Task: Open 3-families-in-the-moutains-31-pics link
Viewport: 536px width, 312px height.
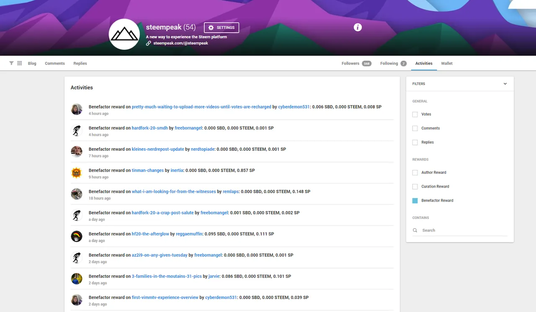Action: 167,276
